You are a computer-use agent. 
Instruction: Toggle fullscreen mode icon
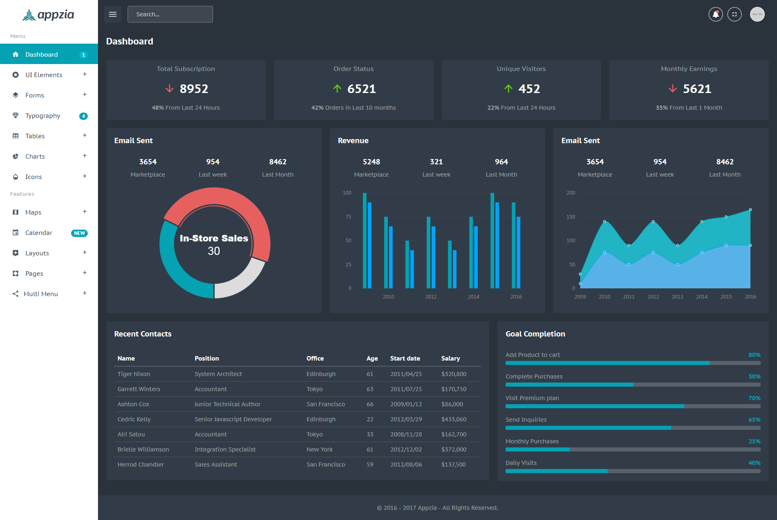(734, 14)
